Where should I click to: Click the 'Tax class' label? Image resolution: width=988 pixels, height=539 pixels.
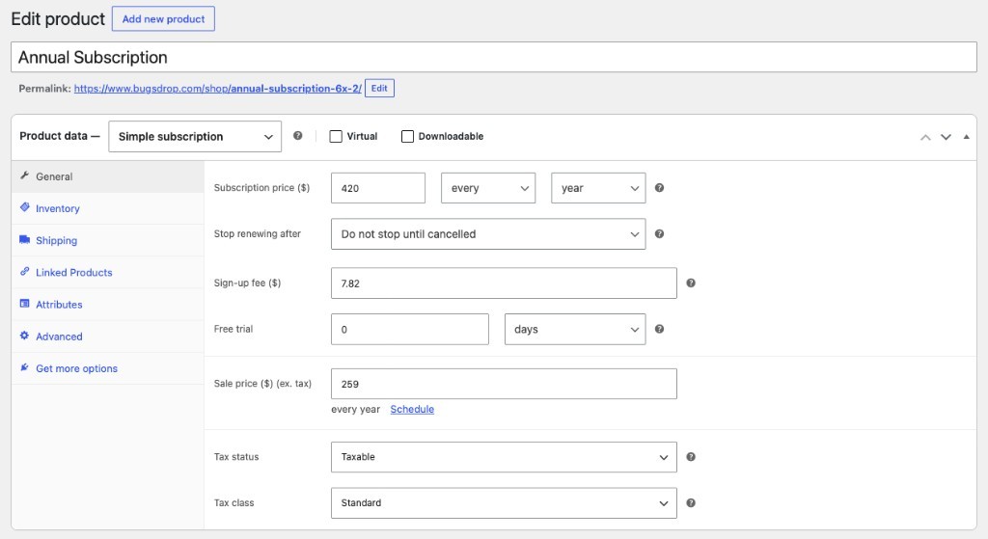[233, 502]
